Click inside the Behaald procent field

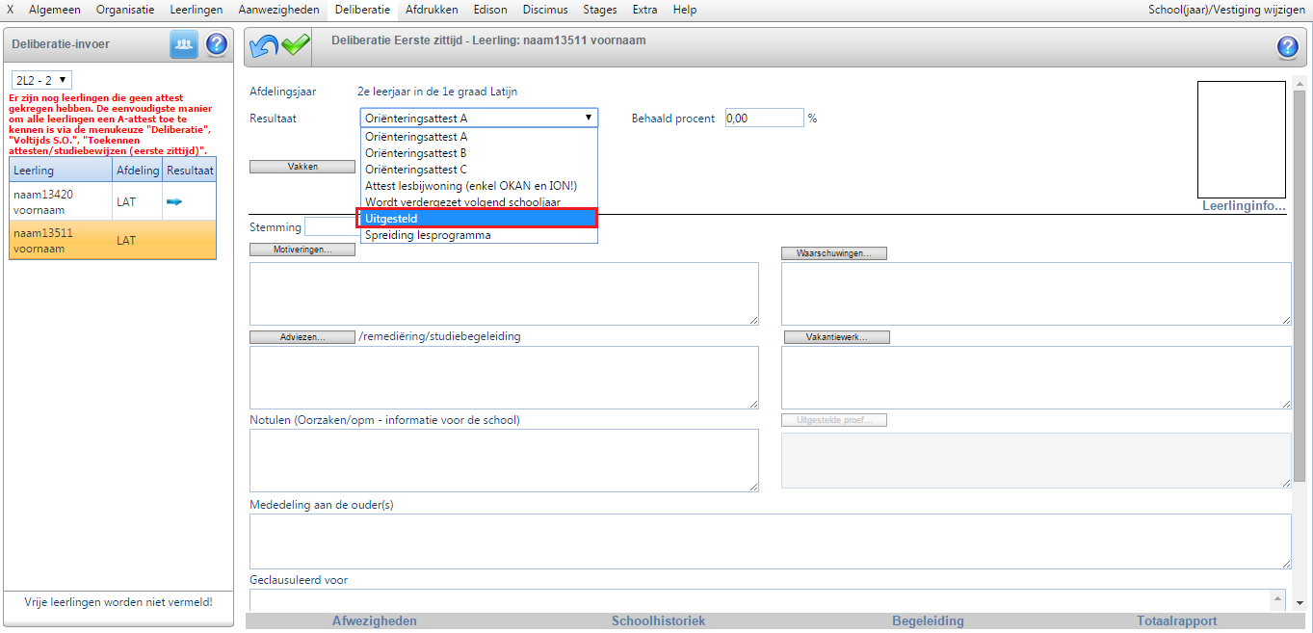(763, 118)
